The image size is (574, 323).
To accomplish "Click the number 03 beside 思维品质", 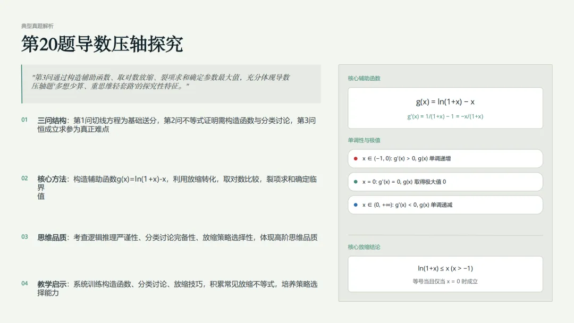I will pos(24,236).
